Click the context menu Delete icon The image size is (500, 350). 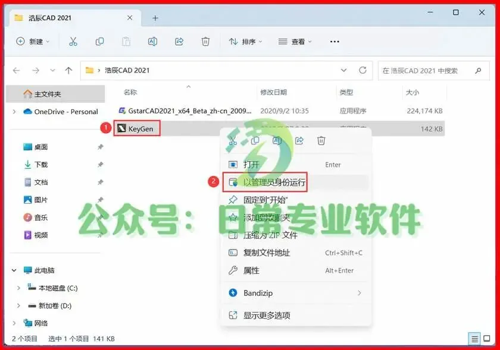(x=321, y=141)
